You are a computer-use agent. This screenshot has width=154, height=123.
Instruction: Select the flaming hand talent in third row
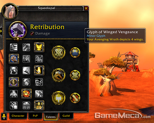[39, 70]
